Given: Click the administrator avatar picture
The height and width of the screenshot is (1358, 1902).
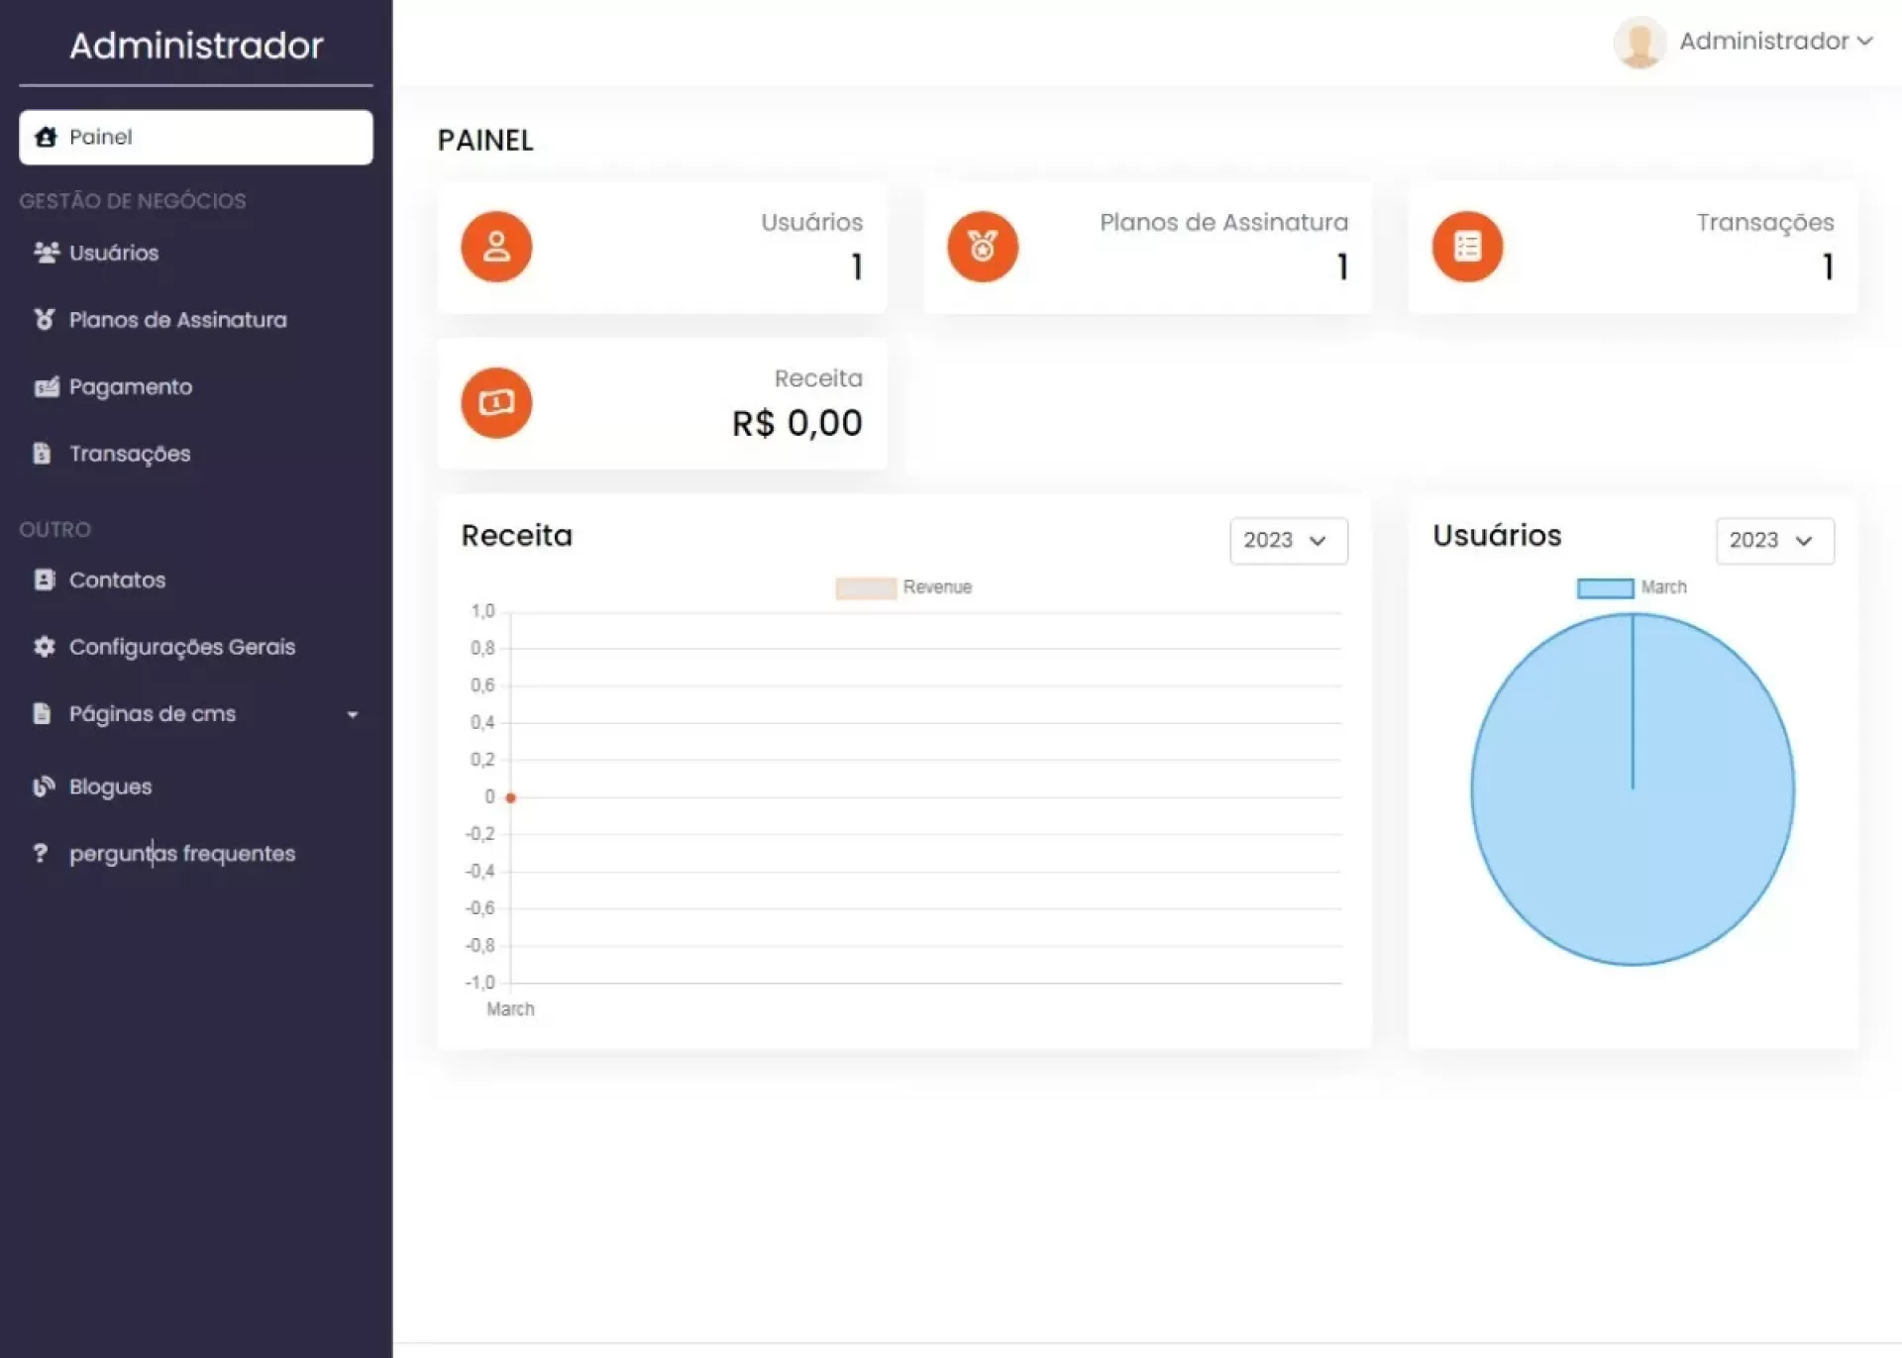Looking at the screenshot, I should pos(1638,42).
